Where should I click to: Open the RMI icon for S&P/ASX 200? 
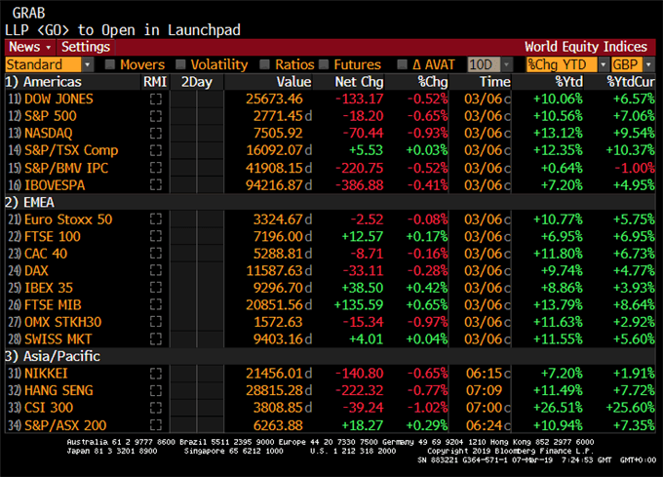coord(156,425)
